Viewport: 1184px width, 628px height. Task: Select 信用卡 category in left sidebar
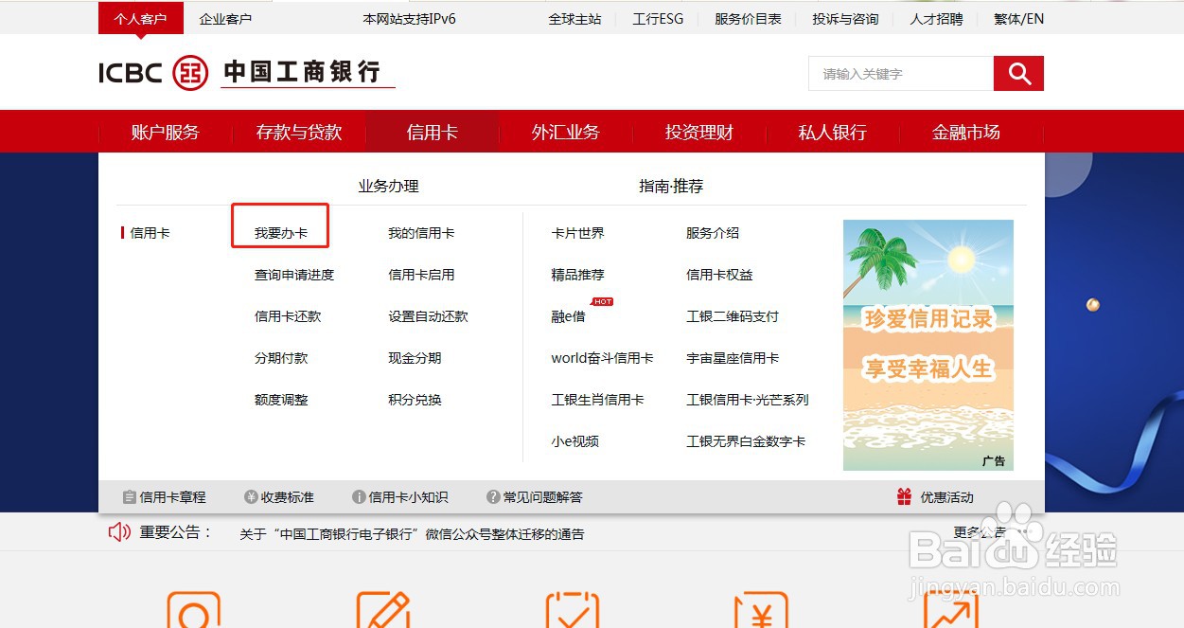click(x=150, y=233)
